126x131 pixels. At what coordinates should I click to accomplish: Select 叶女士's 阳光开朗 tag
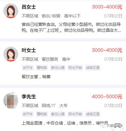(75, 67)
